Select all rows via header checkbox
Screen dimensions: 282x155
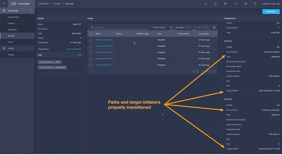tap(91, 34)
